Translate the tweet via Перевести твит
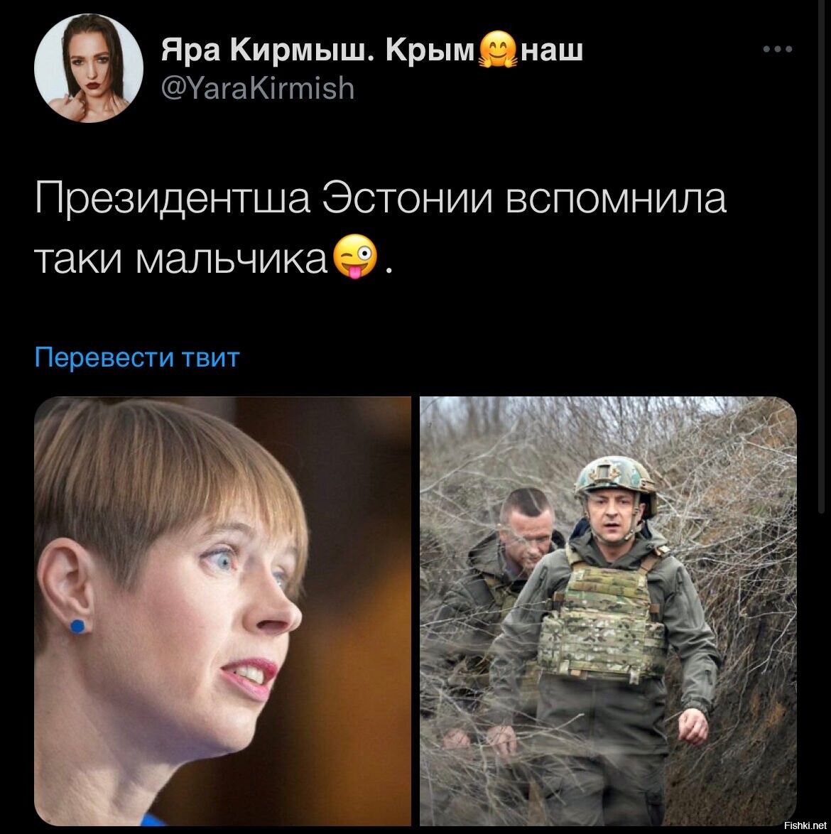Screen dimensions: 831x834 point(137,357)
